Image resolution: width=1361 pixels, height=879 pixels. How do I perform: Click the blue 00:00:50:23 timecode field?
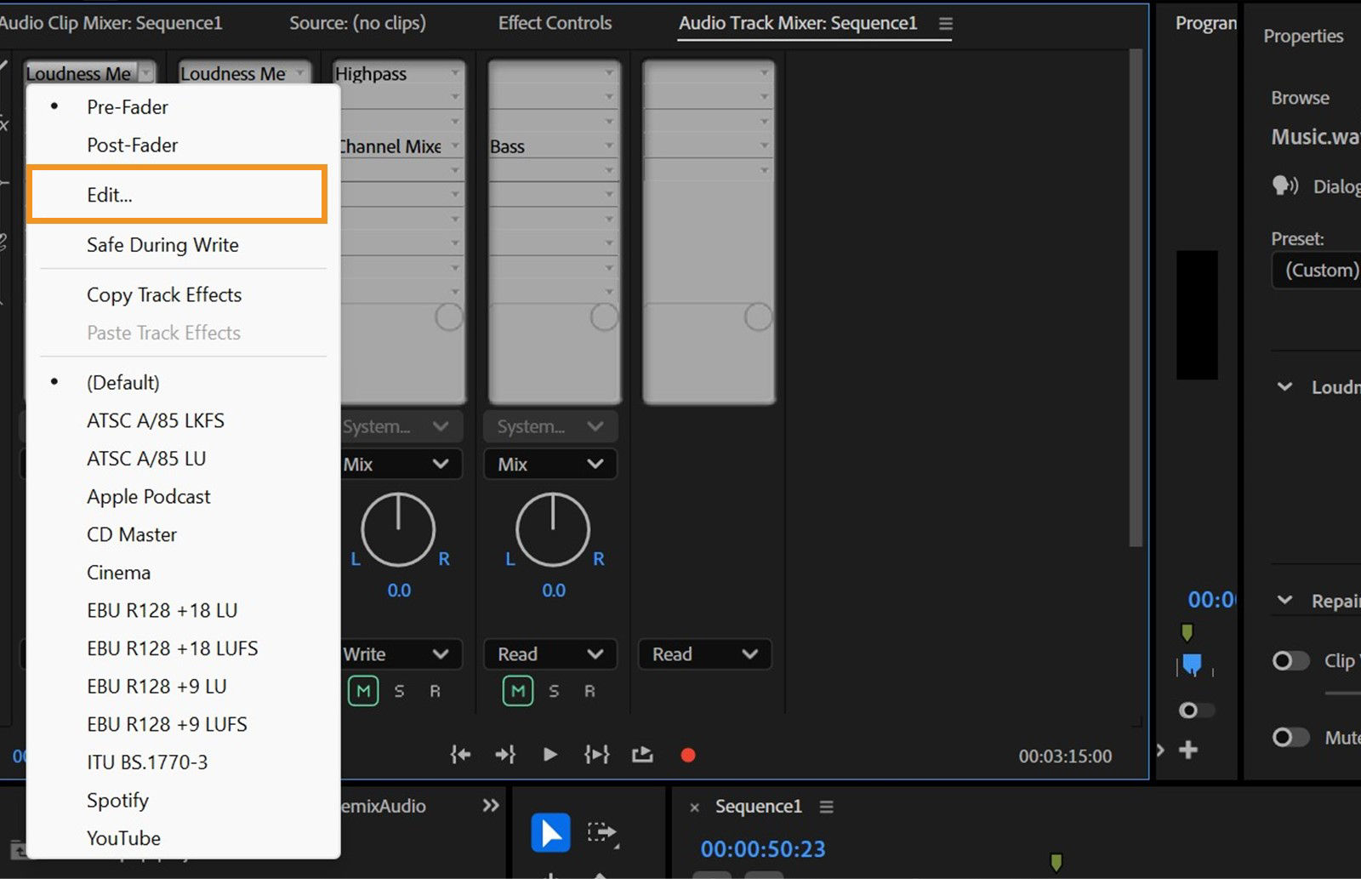point(762,848)
